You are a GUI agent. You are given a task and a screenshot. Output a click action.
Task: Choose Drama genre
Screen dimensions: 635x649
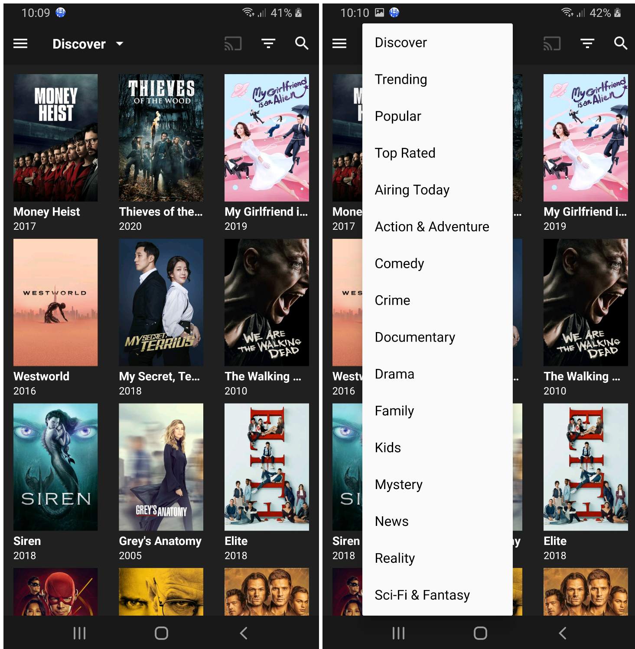pos(437,374)
